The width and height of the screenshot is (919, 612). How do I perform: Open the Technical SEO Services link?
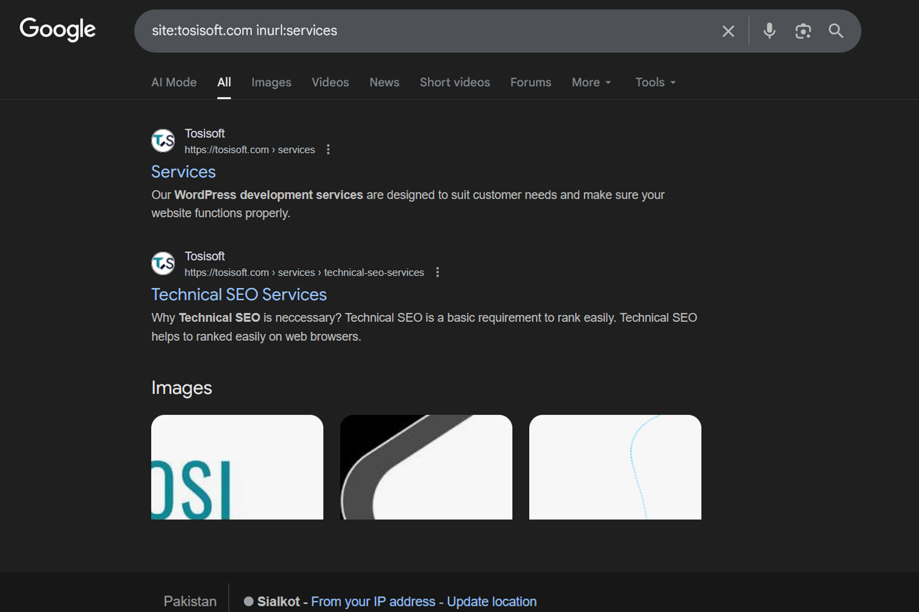239,294
